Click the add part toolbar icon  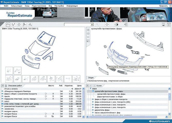click(30, 24)
